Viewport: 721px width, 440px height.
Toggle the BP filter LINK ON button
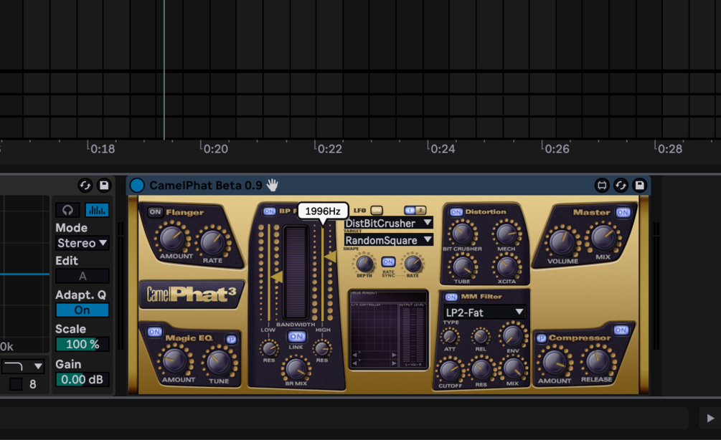coord(296,337)
